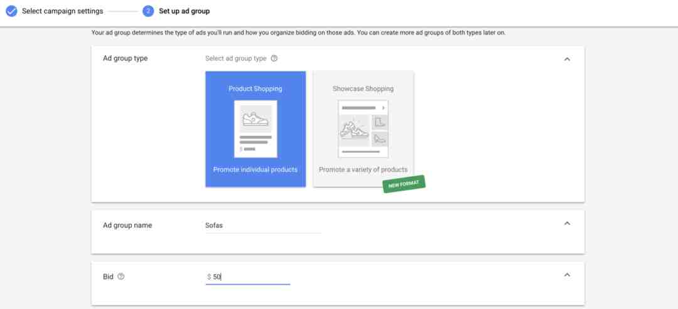Click the step 2 circle icon
This screenshot has height=309, width=678.
click(148, 11)
